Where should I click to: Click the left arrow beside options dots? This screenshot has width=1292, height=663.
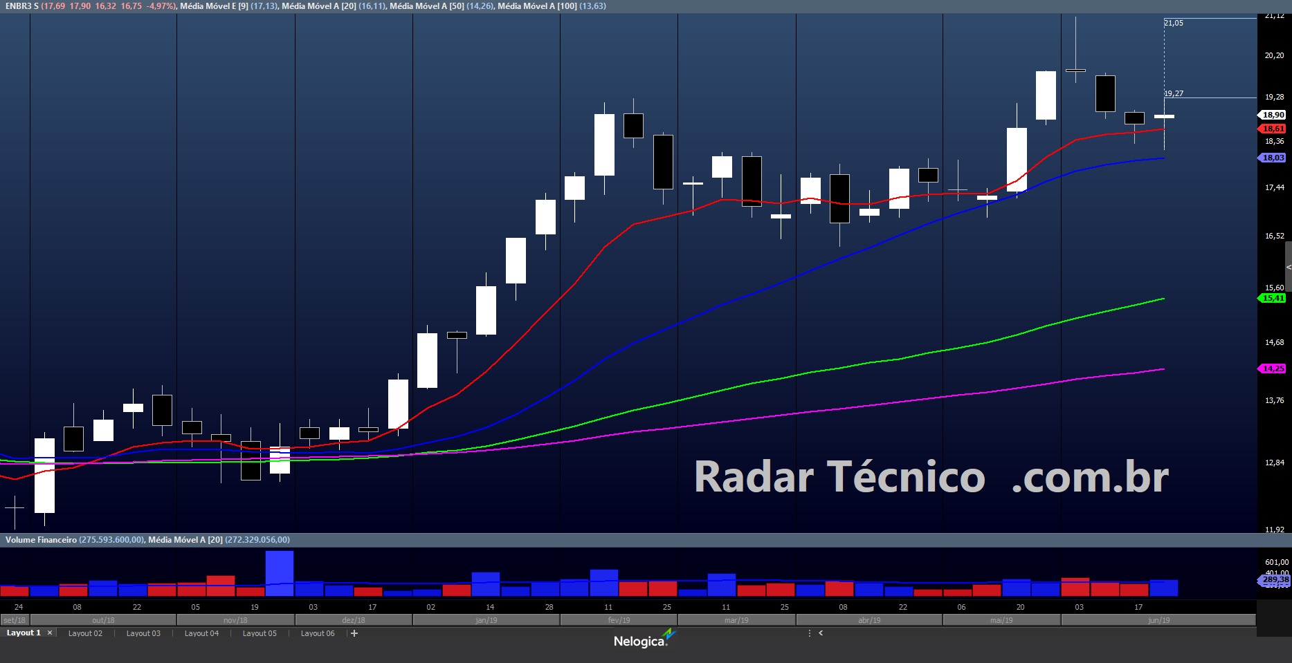821,633
